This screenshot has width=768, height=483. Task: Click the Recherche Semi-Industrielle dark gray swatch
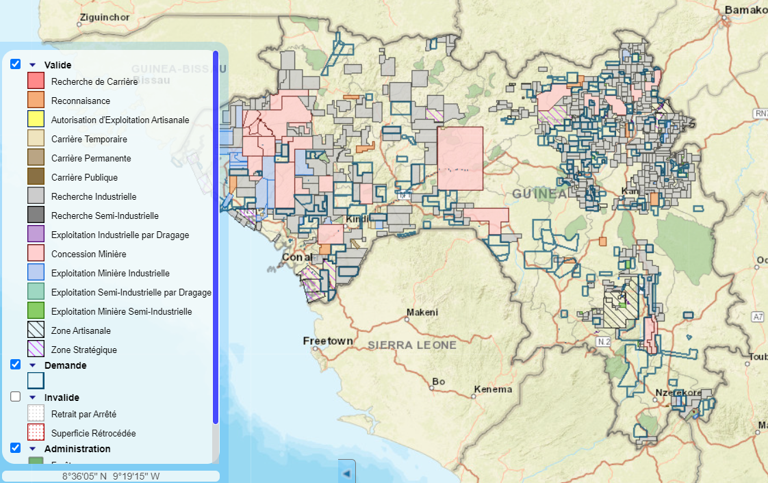(36, 215)
